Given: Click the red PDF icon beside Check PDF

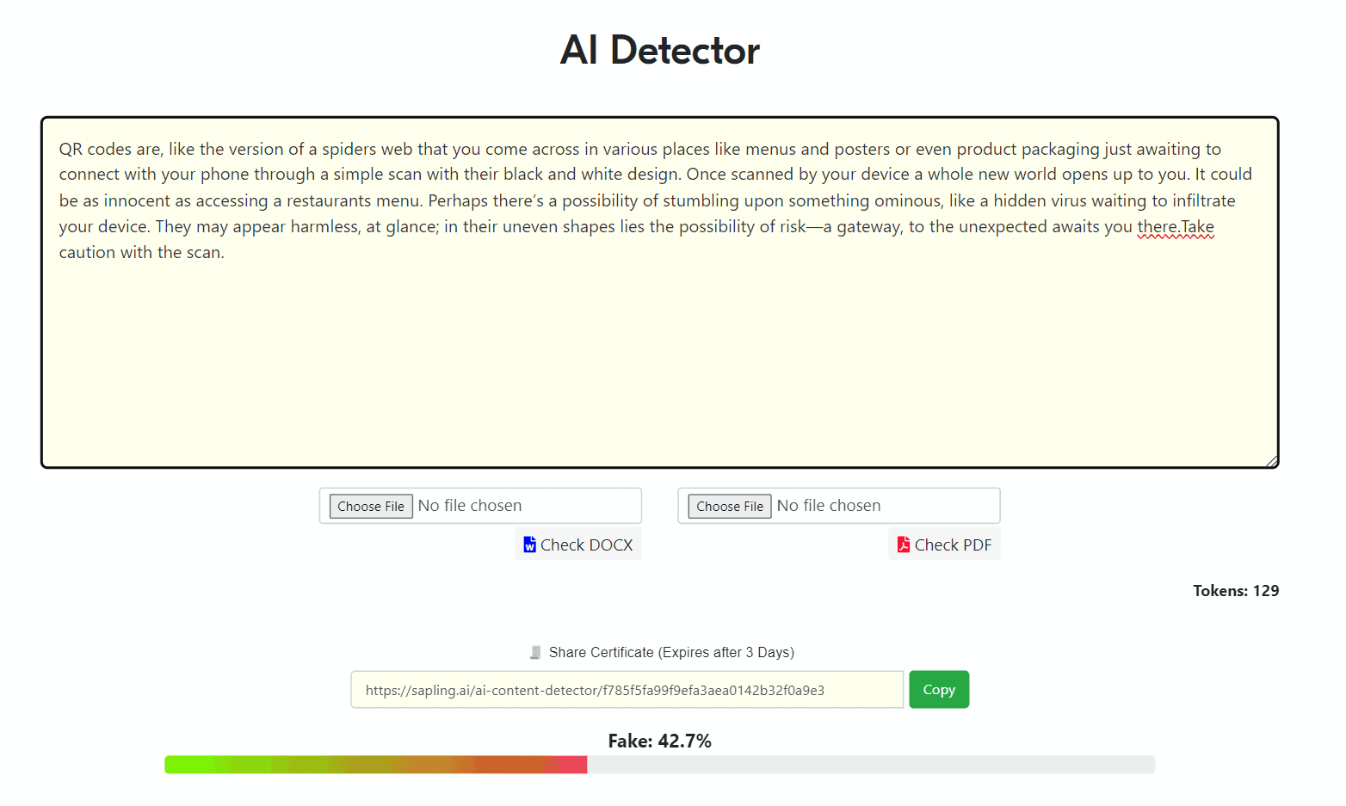Looking at the screenshot, I should tap(903, 545).
